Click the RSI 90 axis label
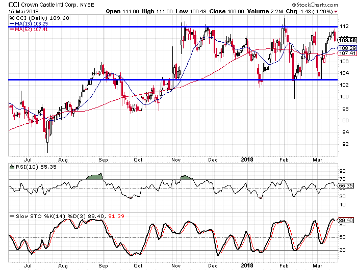The image size is (357, 270). [342, 171]
